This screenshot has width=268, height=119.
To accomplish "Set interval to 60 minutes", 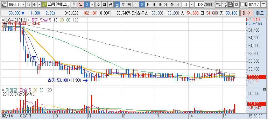I will (178, 4).
